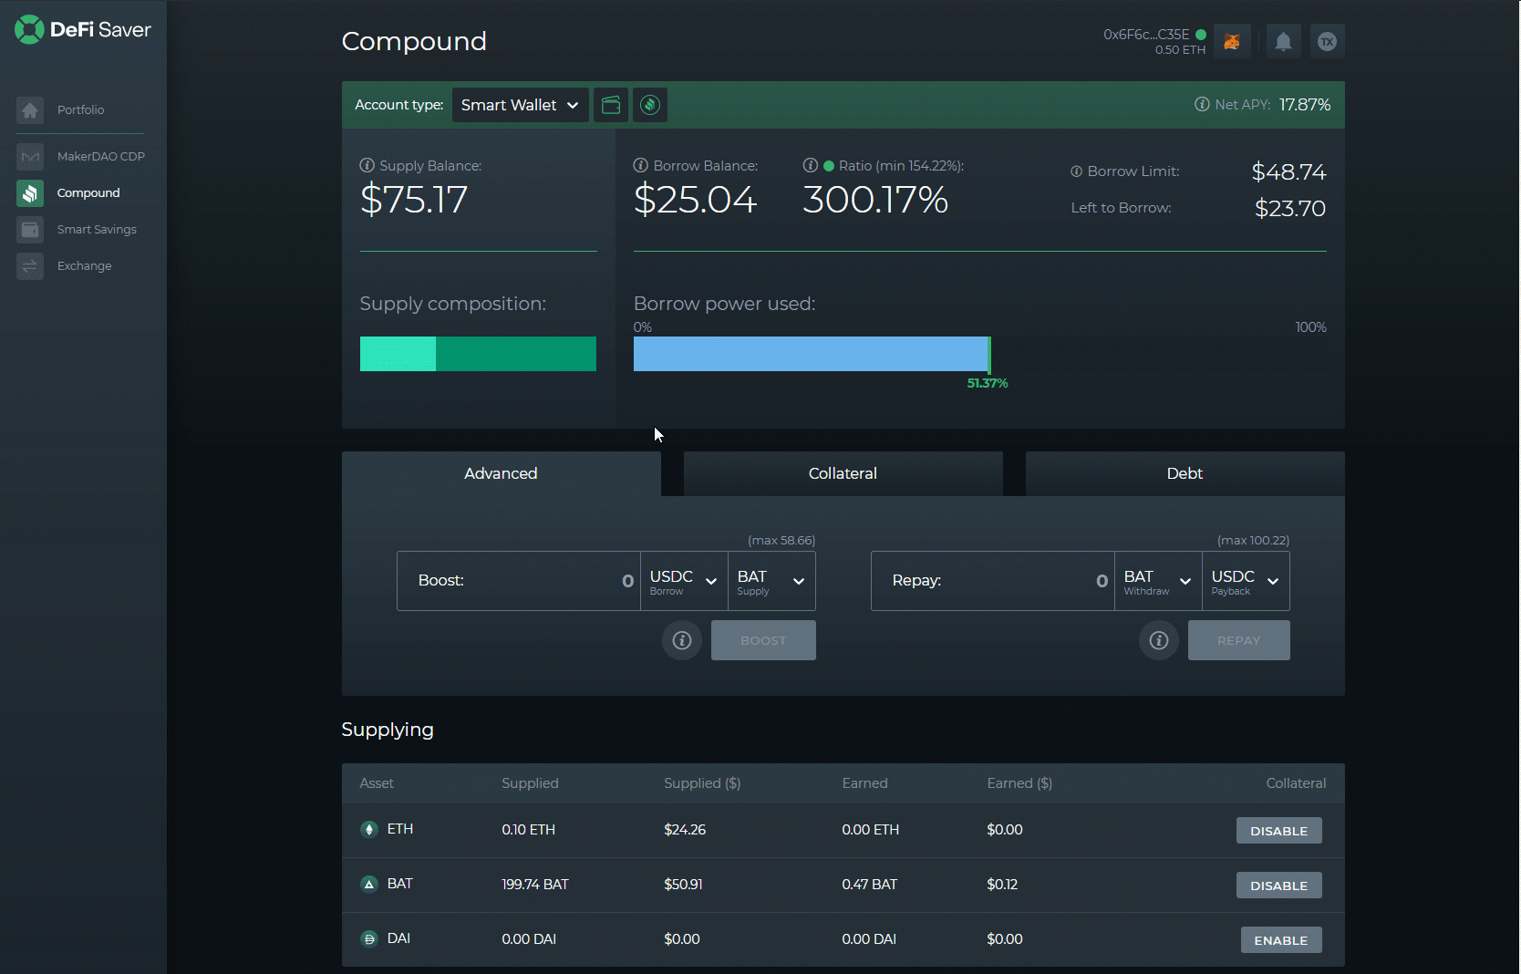Open the Repay BAT Withdraw dropdown
This screenshot has width=1521, height=974.
coord(1158,581)
